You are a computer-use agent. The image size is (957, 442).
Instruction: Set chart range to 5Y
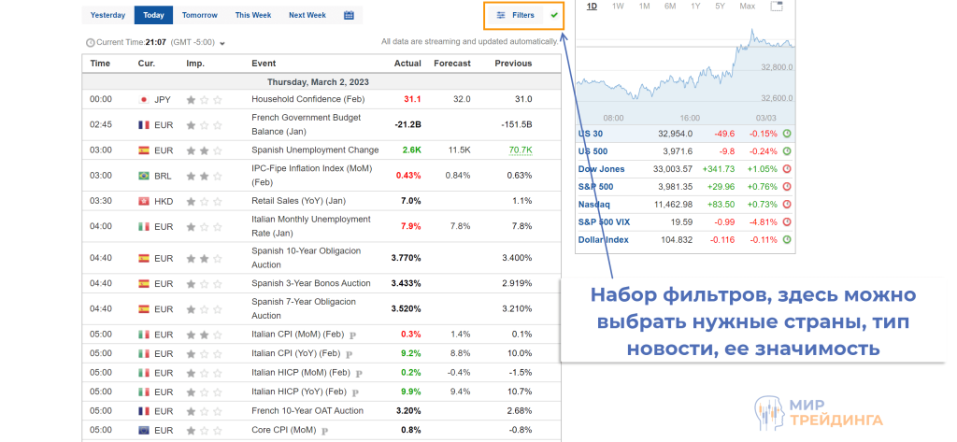[x=720, y=7]
